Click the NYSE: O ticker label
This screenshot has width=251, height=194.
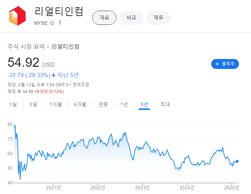click(44, 23)
